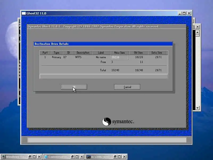Image resolution: width=213 pixels, height=160 pixels.
Task: Close the minimized Conversation window
Action: (x=82, y=157)
